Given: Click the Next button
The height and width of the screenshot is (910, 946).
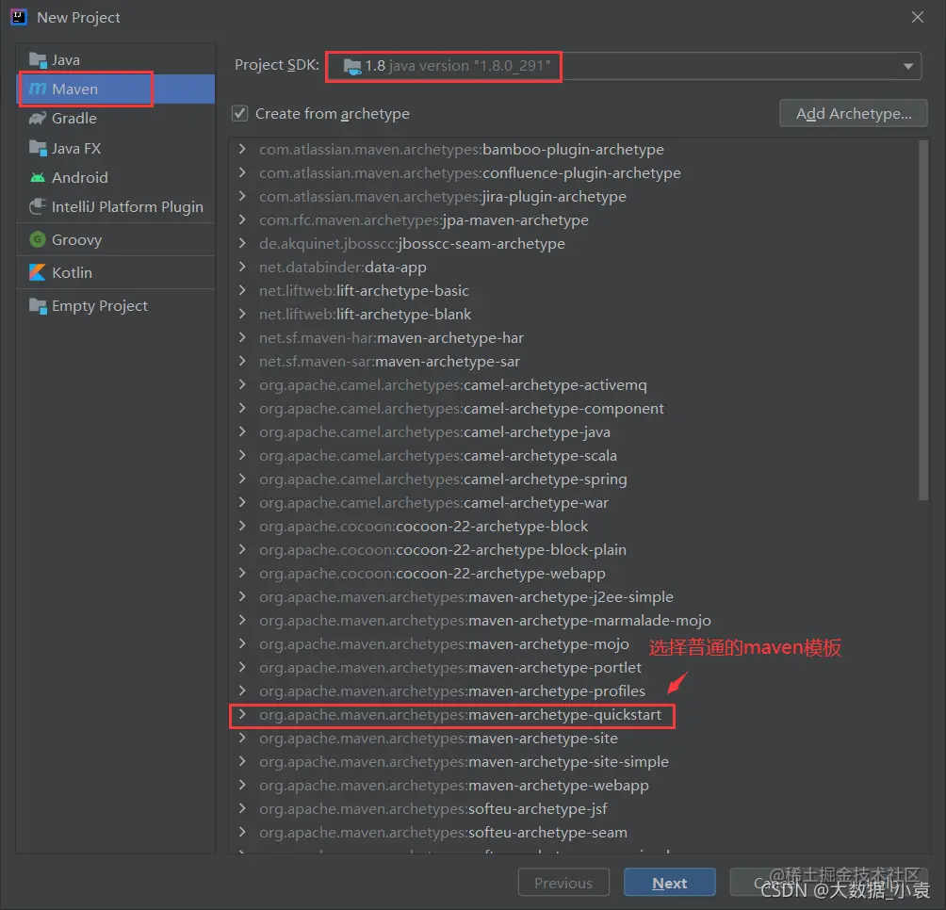Looking at the screenshot, I should tap(670, 883).
